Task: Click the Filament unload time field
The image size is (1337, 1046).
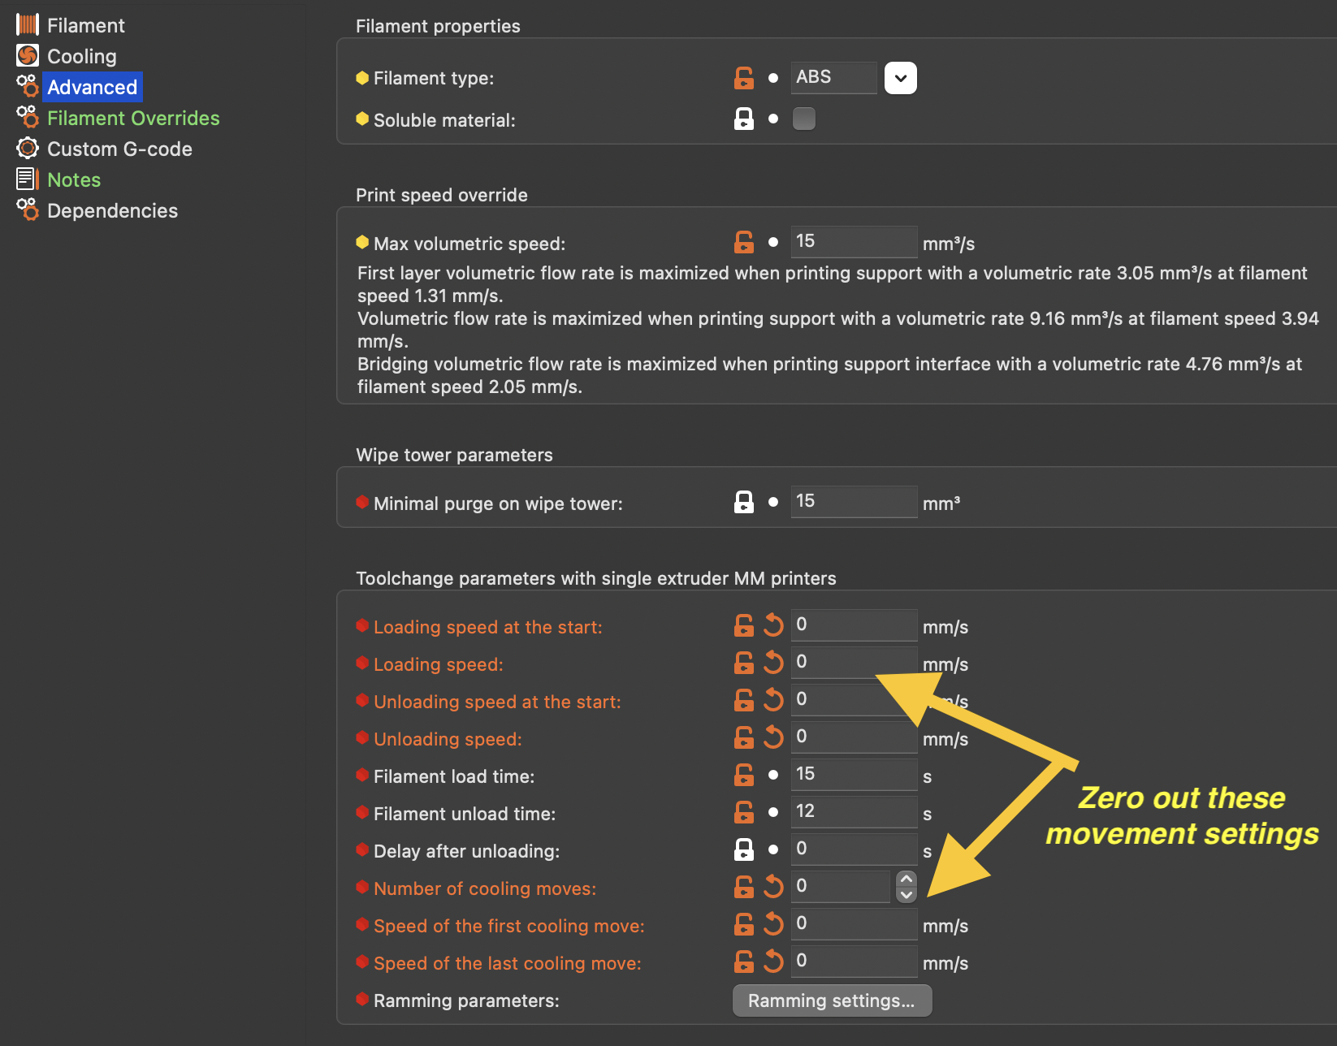Action: [x=855, y=811]
